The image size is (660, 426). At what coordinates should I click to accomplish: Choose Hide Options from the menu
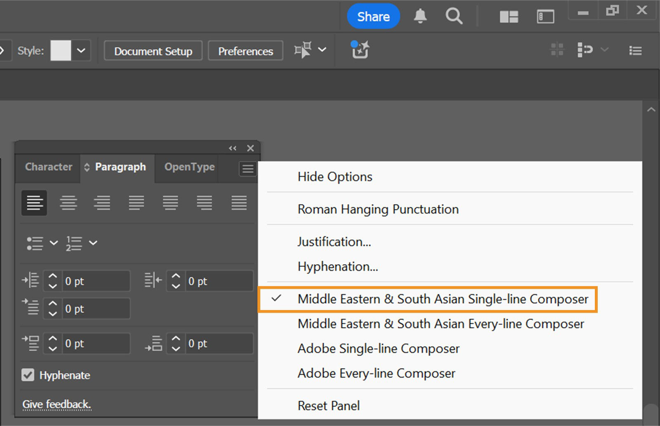[335, 177]
